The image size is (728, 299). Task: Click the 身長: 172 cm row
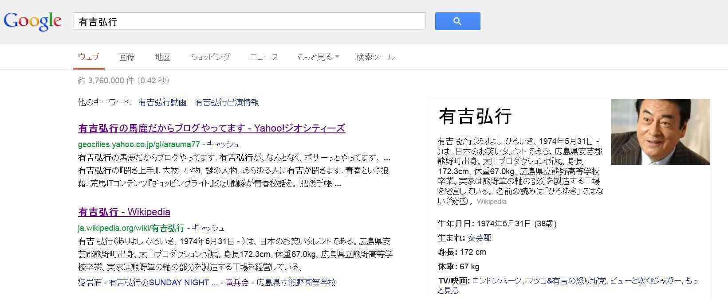[462, 252]
